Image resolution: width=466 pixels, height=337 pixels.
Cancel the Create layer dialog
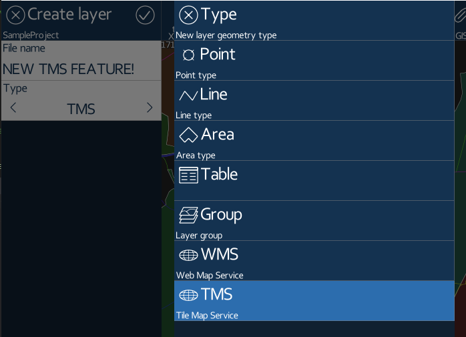[15, 15]
